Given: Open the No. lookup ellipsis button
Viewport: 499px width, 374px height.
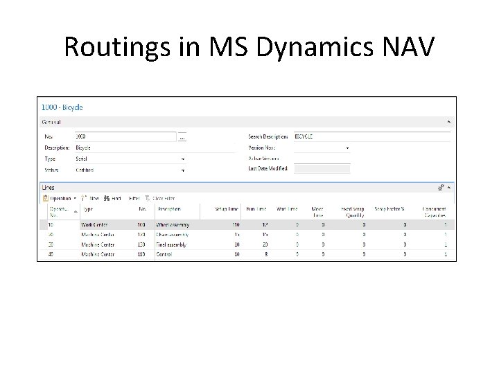Looking at the screenshot, I should coord(182,137).
